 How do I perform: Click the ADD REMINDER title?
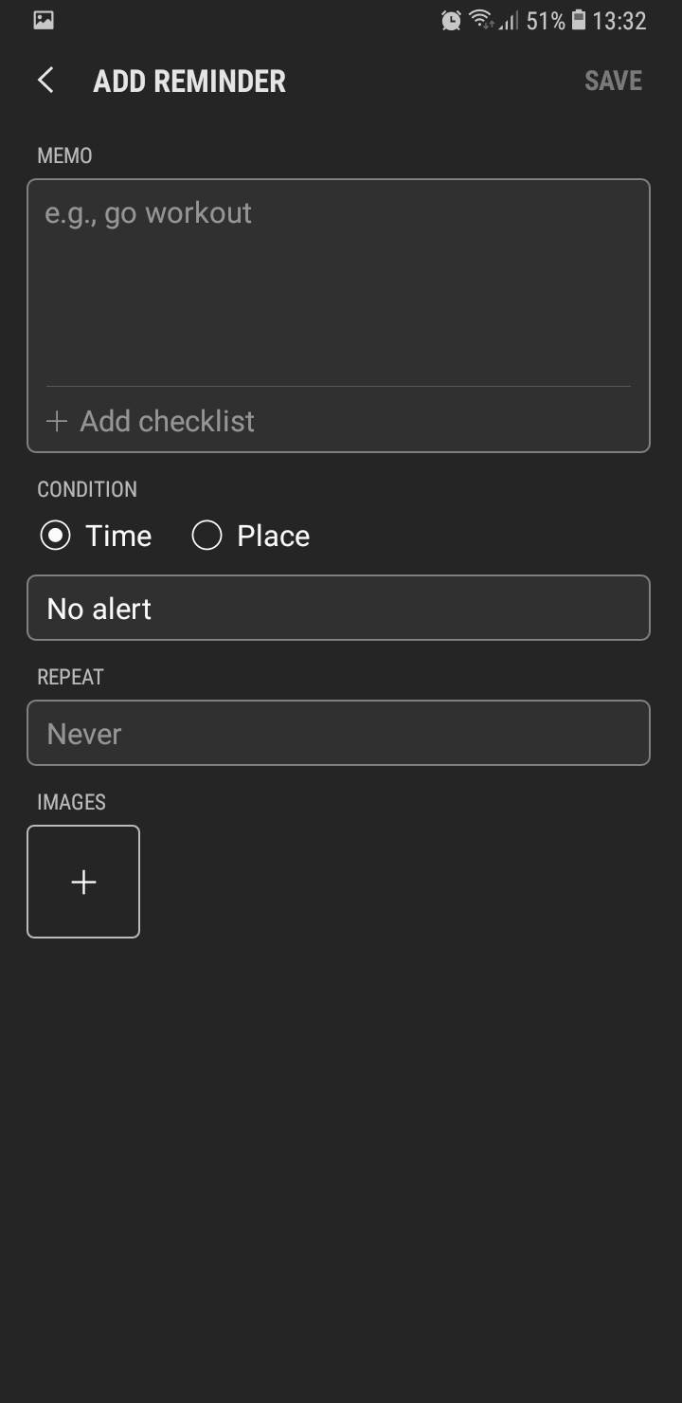pyautogui.click(x=189, y=81)
